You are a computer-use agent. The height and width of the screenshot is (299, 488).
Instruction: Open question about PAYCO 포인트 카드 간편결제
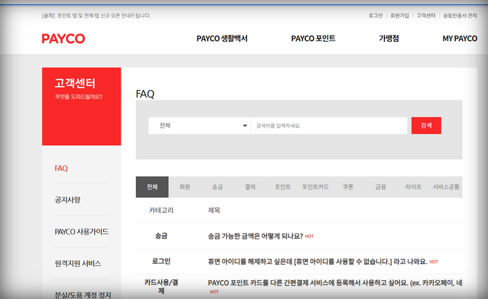(335, 283)
